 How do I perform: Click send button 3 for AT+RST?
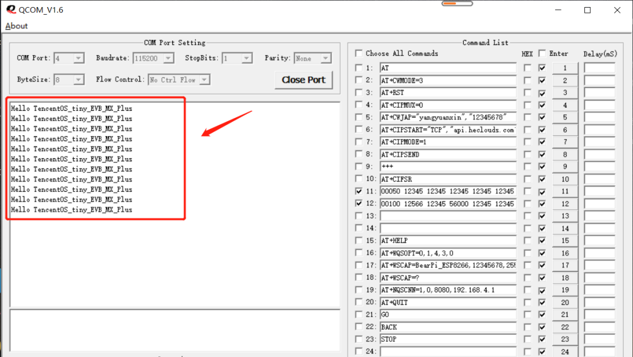[x=565, y=93]
